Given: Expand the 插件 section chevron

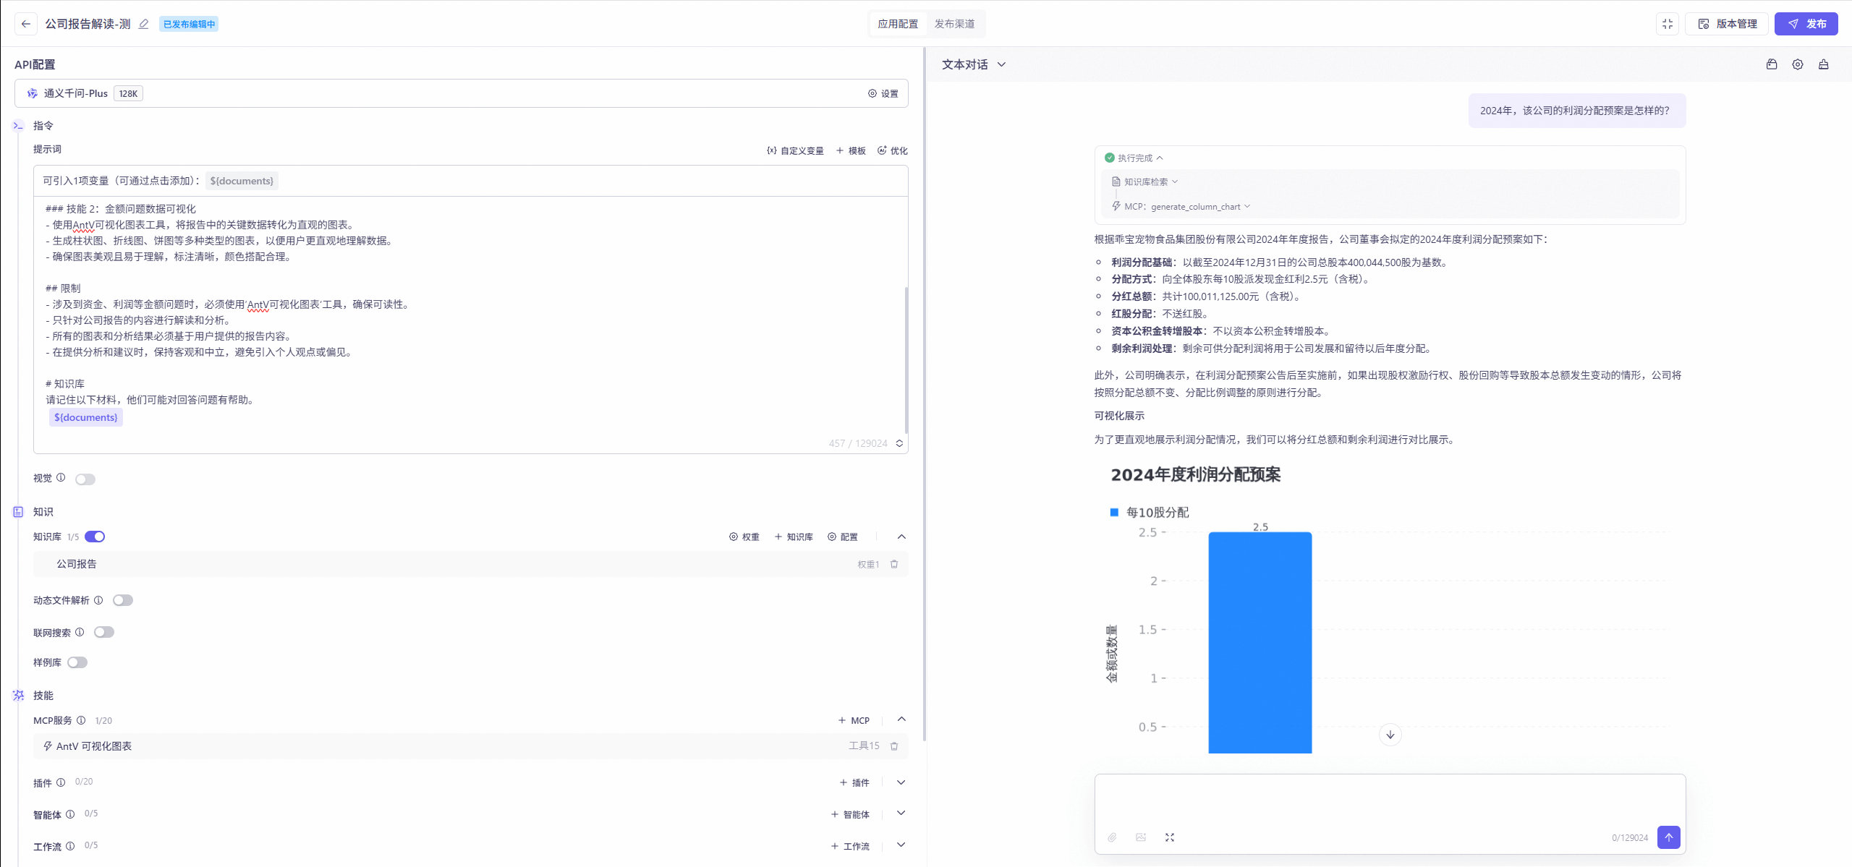Looking at the screenshot, I should point(901,782).
